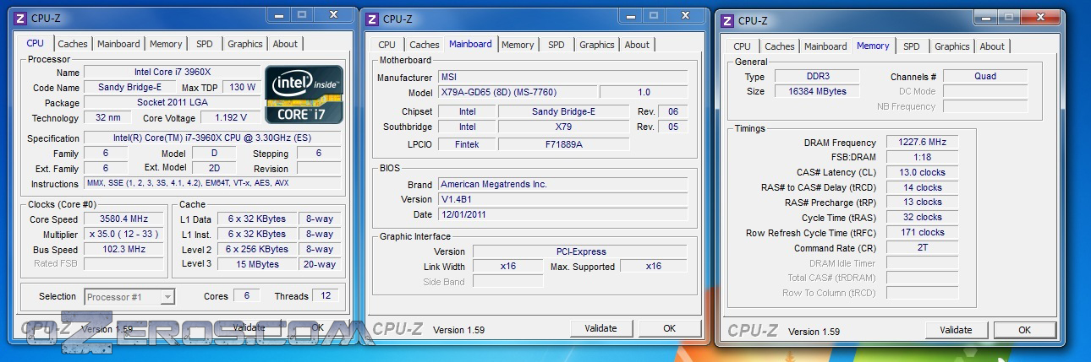
Task: Open Memory tab in the CPU window
Action: pyautogui.click(x=166, y=44)
